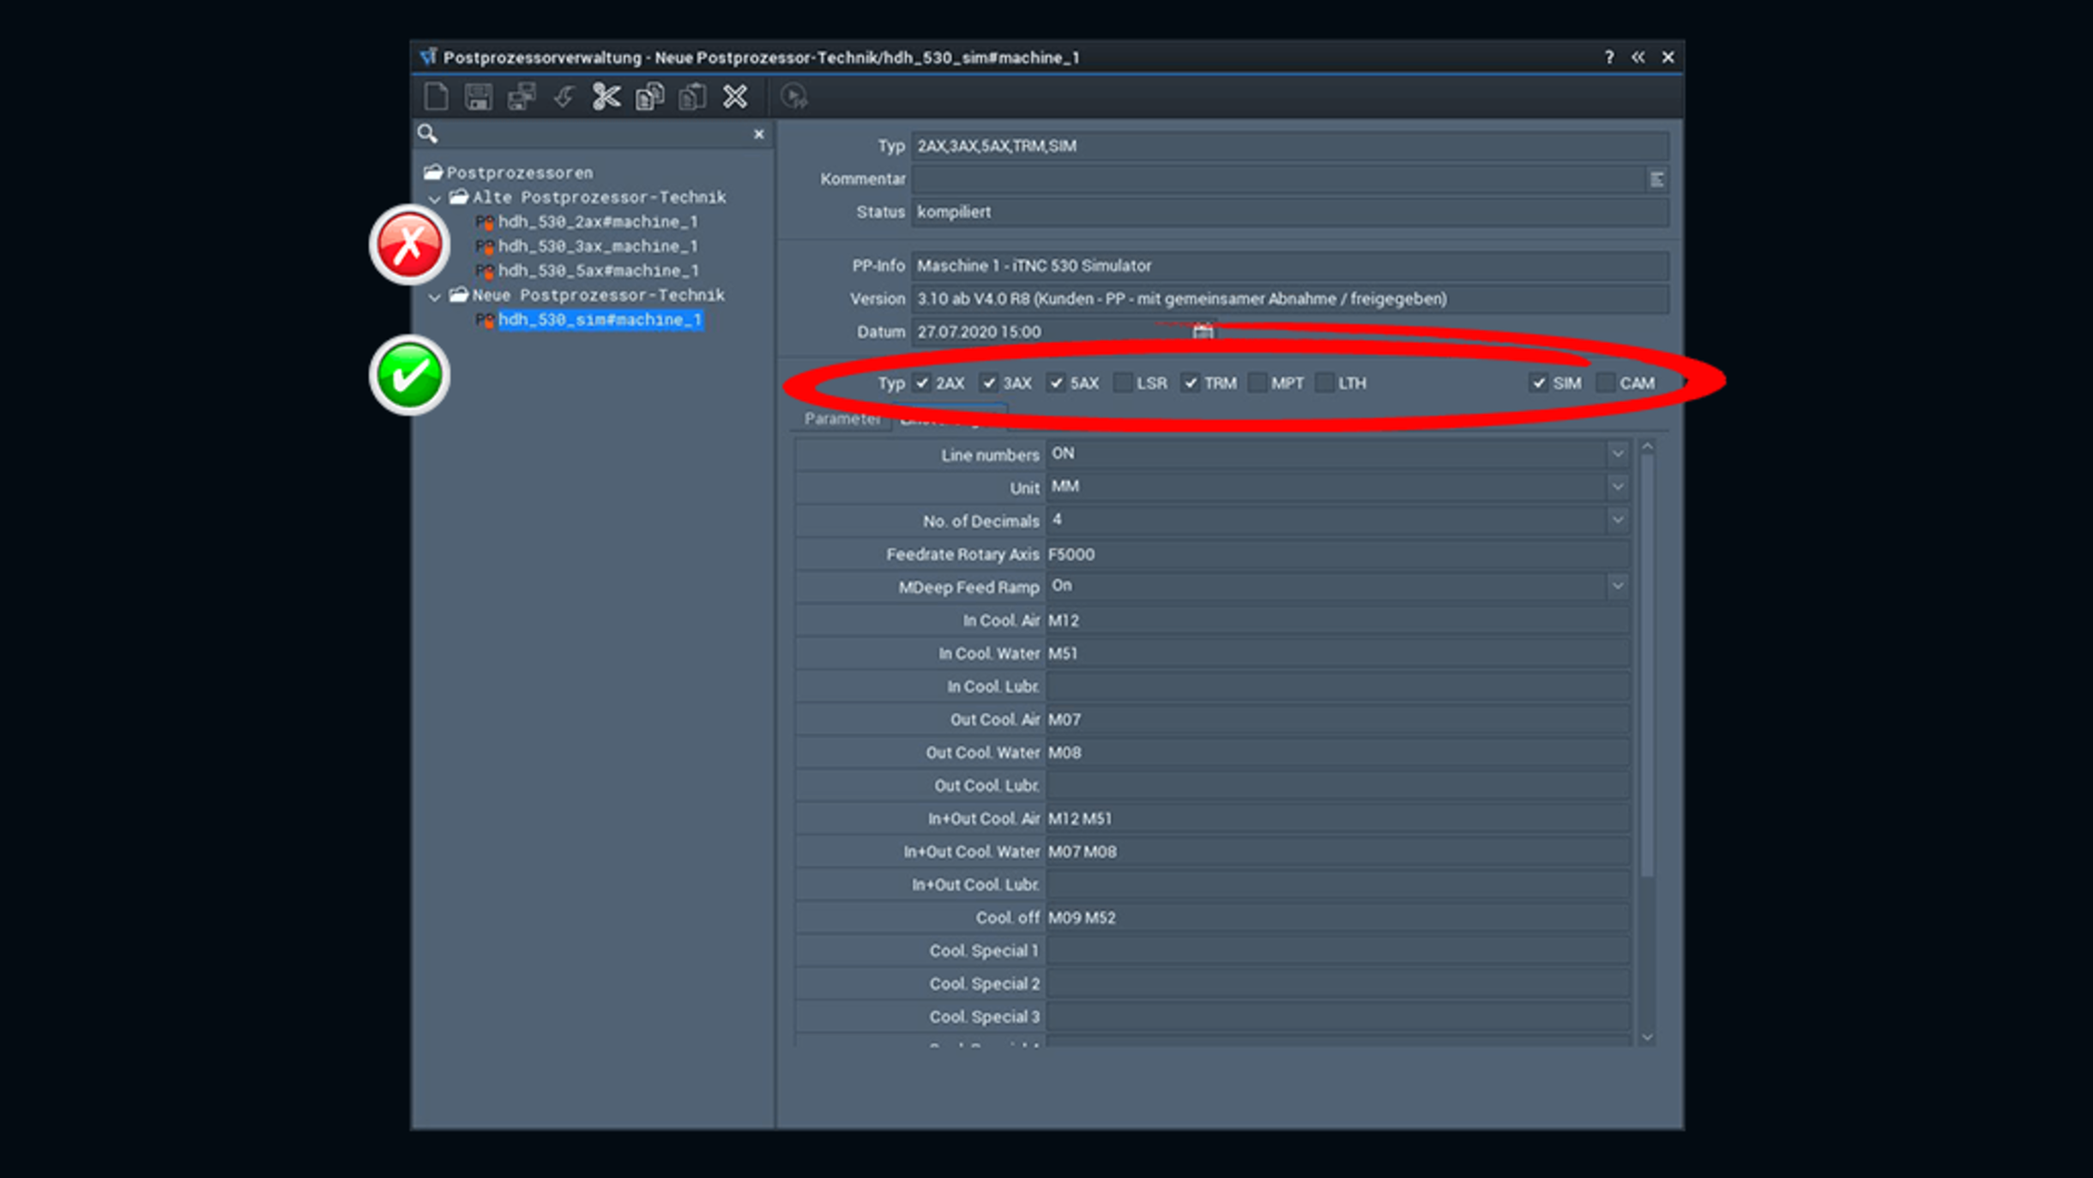
Task: Enable the CAM type checkbox
Action: point(1606,384)
